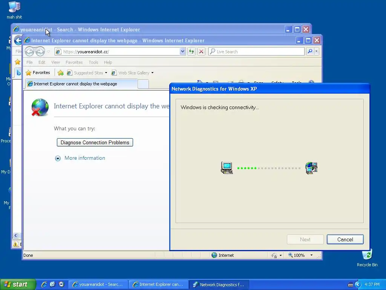Viewport: 386px width, 290px height.
Task: Click the keyboard tray icon
Action: point(351,285)
